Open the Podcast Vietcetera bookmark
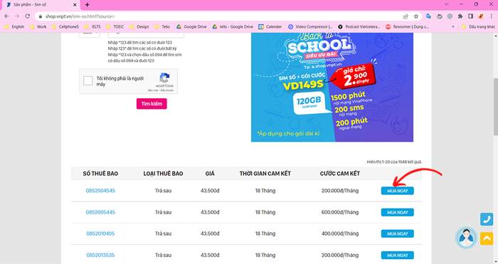Screen dimensions: 498x264 click(359, 27)
